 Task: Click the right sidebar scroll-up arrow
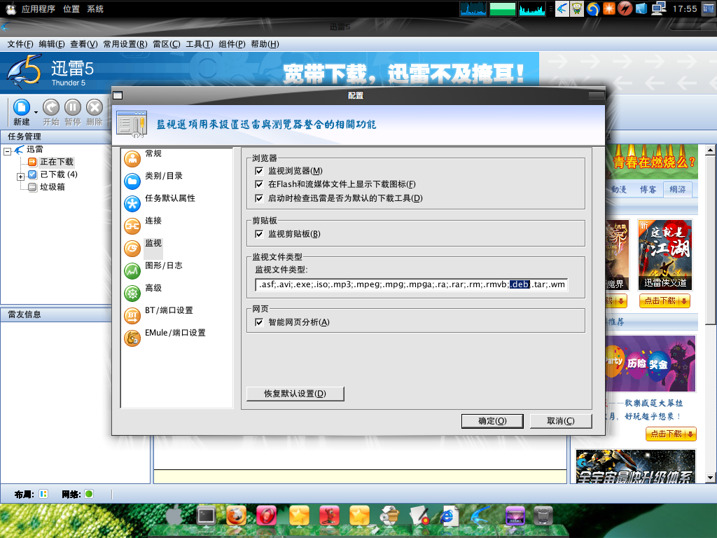tap(710, 150)
